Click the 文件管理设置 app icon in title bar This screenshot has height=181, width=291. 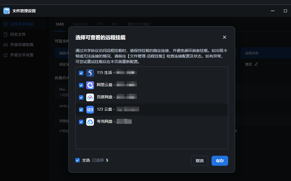click(7, 11)
